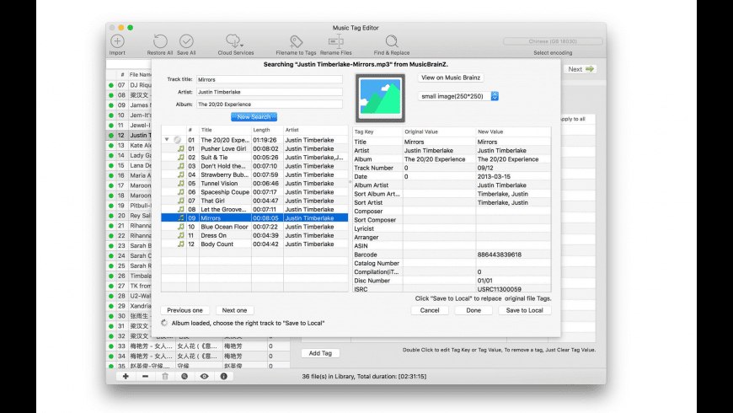
Task: Collapse The 20/20 Experience album row
Action: tap(167, 139)
